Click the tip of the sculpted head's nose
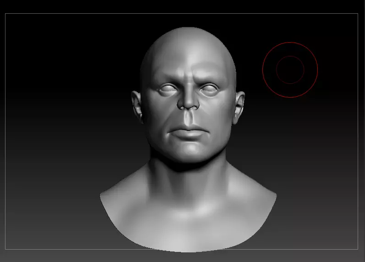 (188, 104)
